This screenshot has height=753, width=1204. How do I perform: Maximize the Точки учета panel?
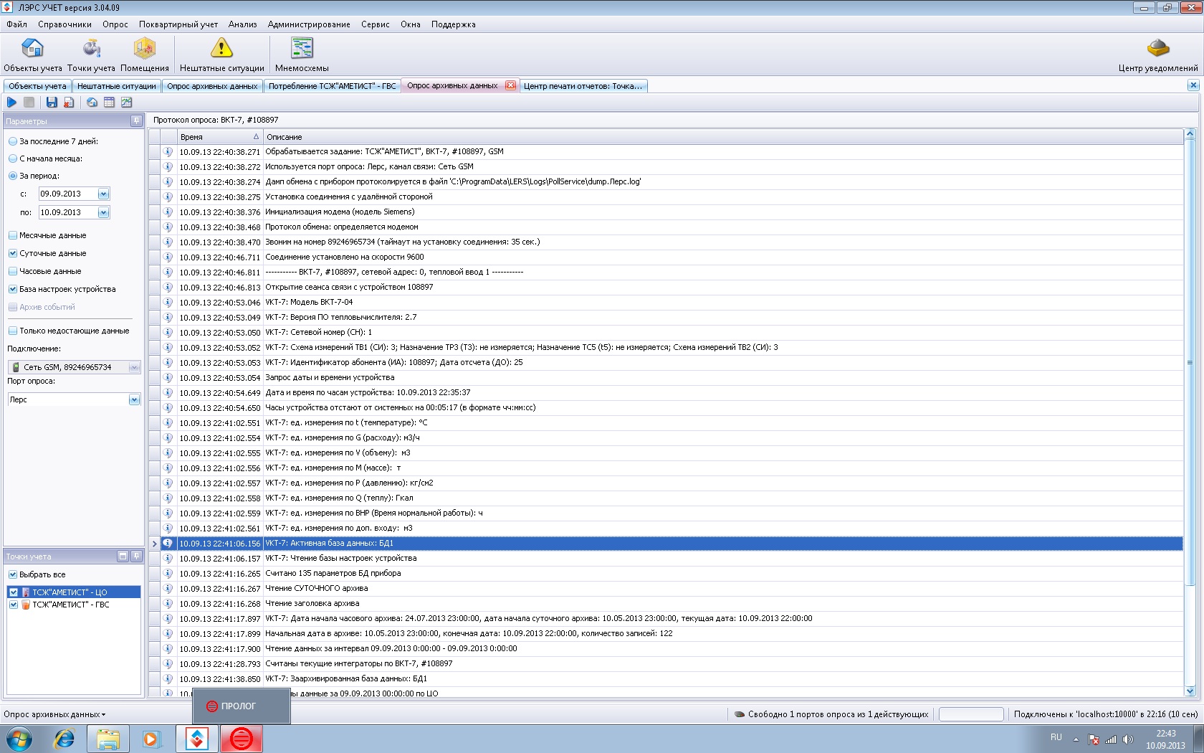click(x=123, y=556)
